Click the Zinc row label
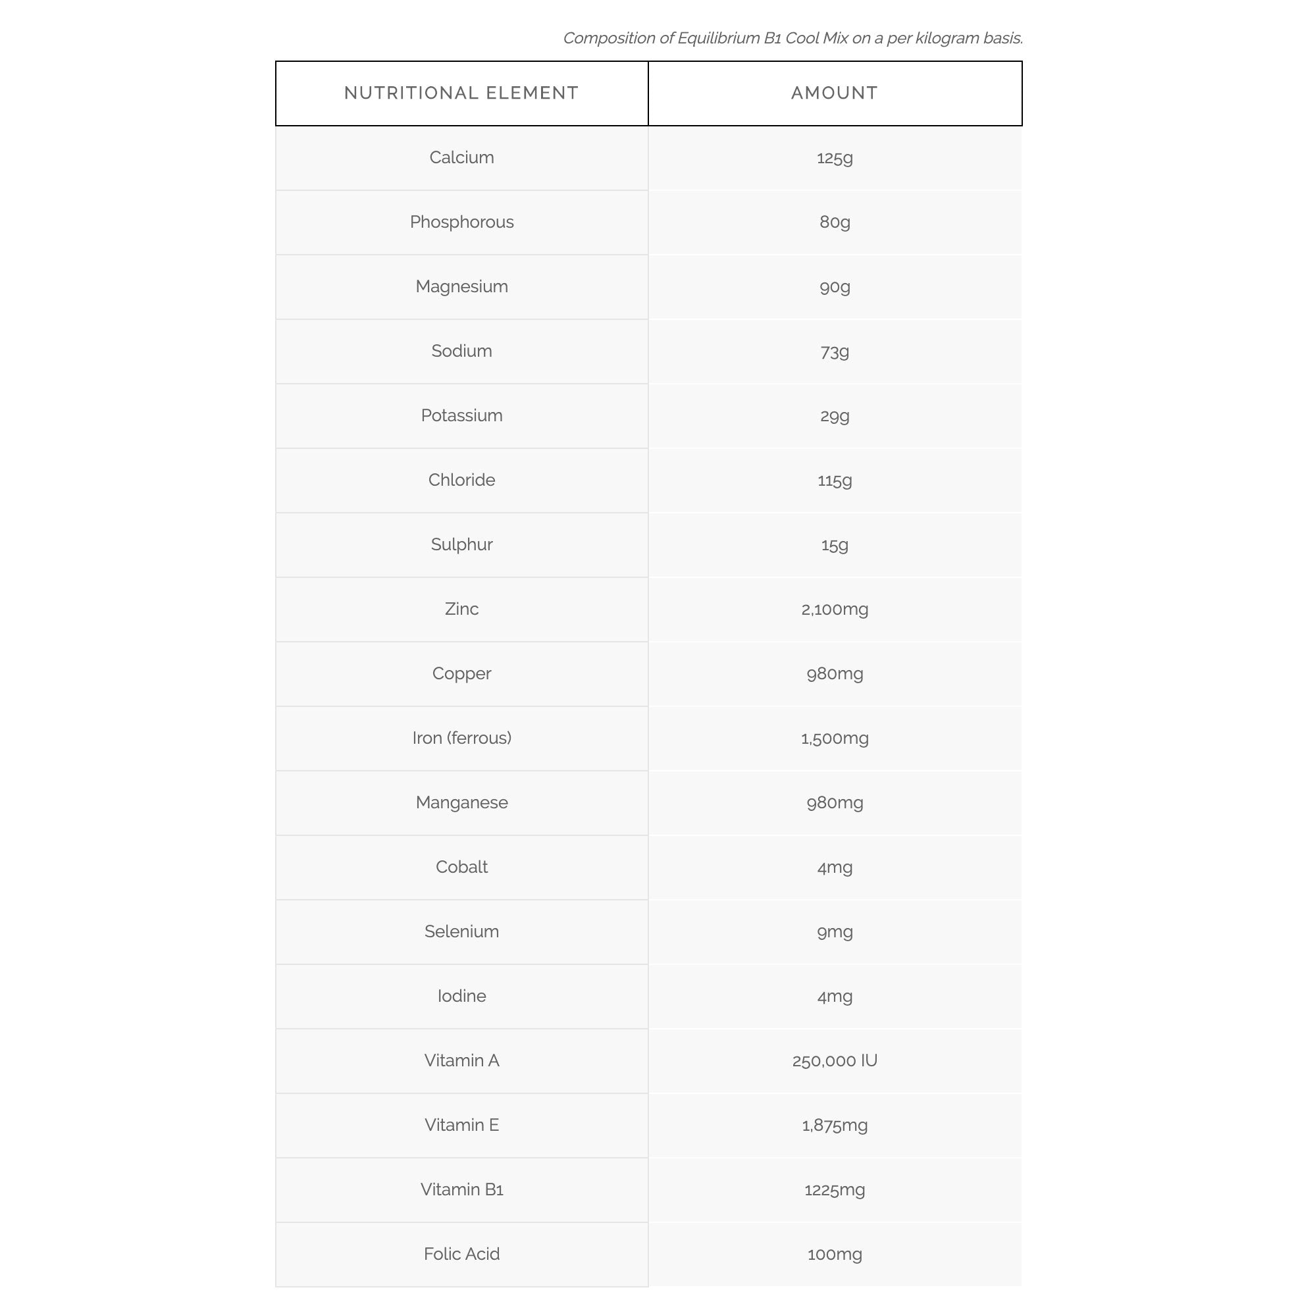This screenshot has height=1298, width=1298. (461, 610)
